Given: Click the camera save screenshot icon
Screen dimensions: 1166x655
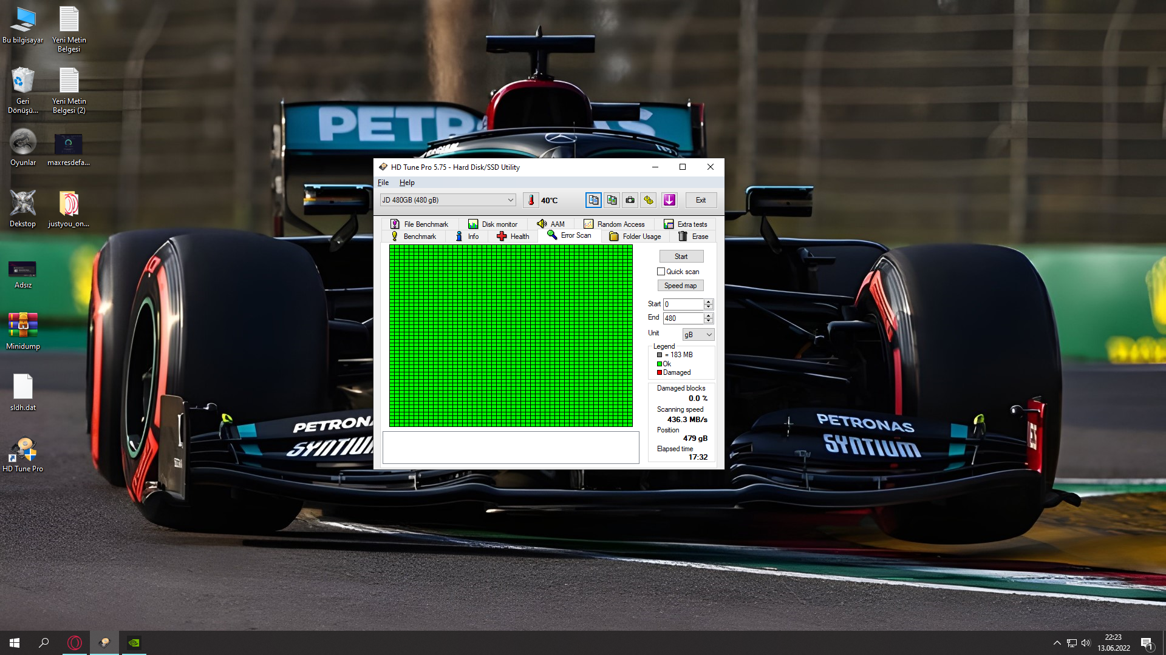Looking at the screenshot, I should (630, 200).
